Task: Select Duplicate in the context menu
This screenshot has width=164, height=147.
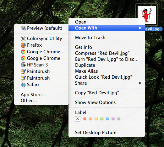Action: (x=107, y=65)
